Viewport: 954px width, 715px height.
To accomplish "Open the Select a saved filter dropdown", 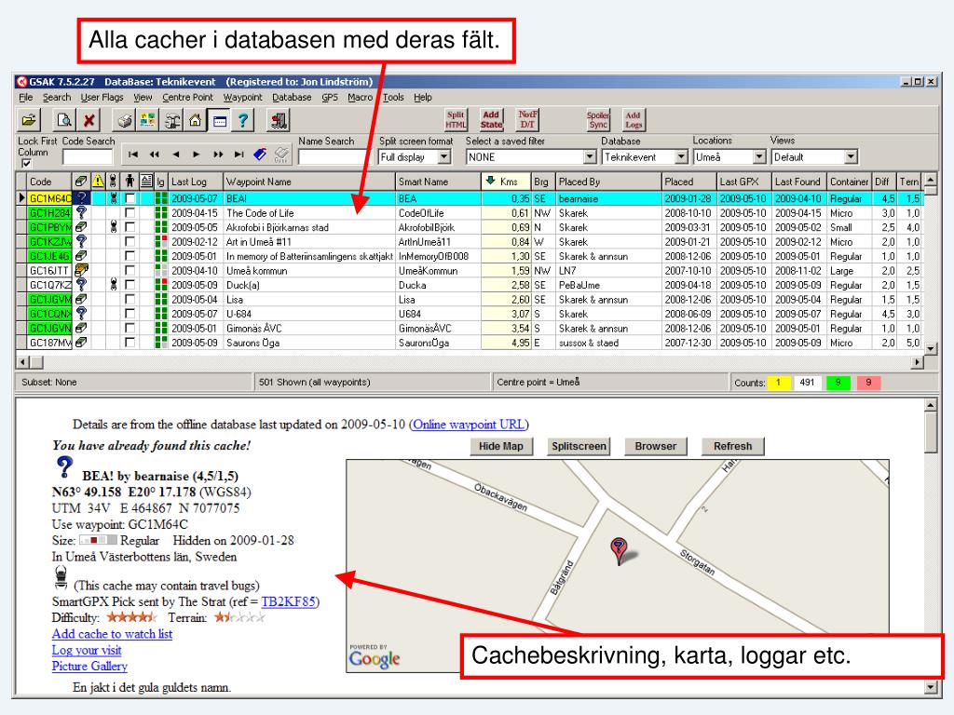I will pos(590,156).
